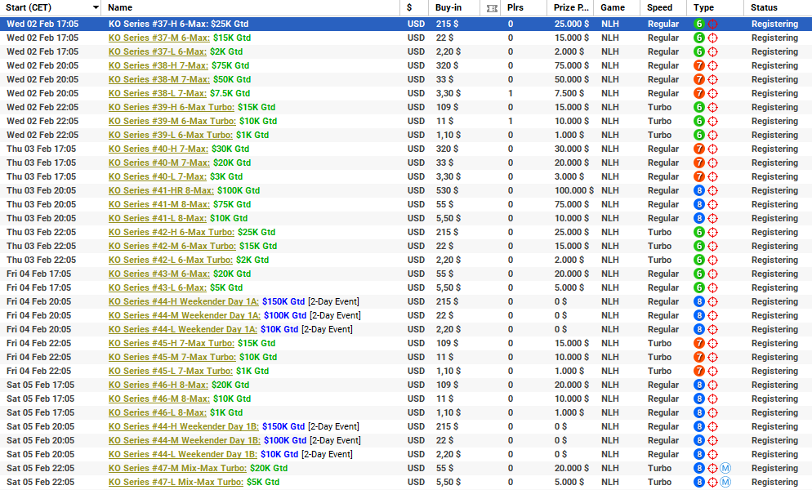Click knockout target icon in #37-M row
This screenshot has height=490, width=812.
point(712,38)
